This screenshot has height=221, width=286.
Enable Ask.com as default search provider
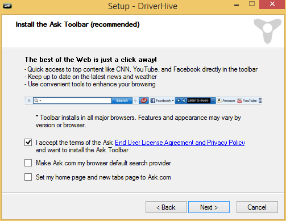(28, 163)
